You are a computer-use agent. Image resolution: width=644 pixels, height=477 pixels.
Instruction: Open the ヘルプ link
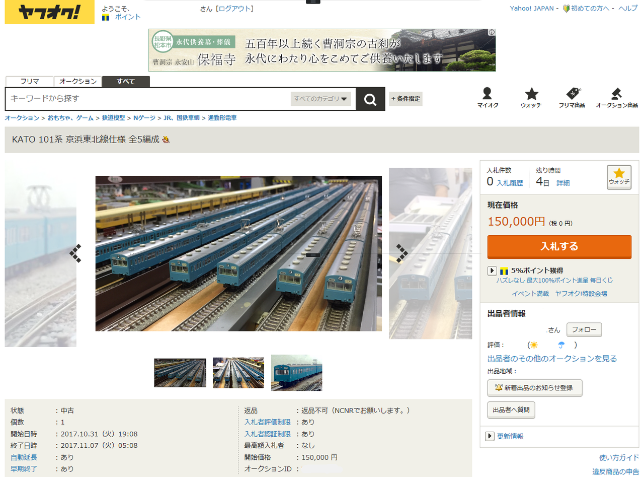(628, 9)
